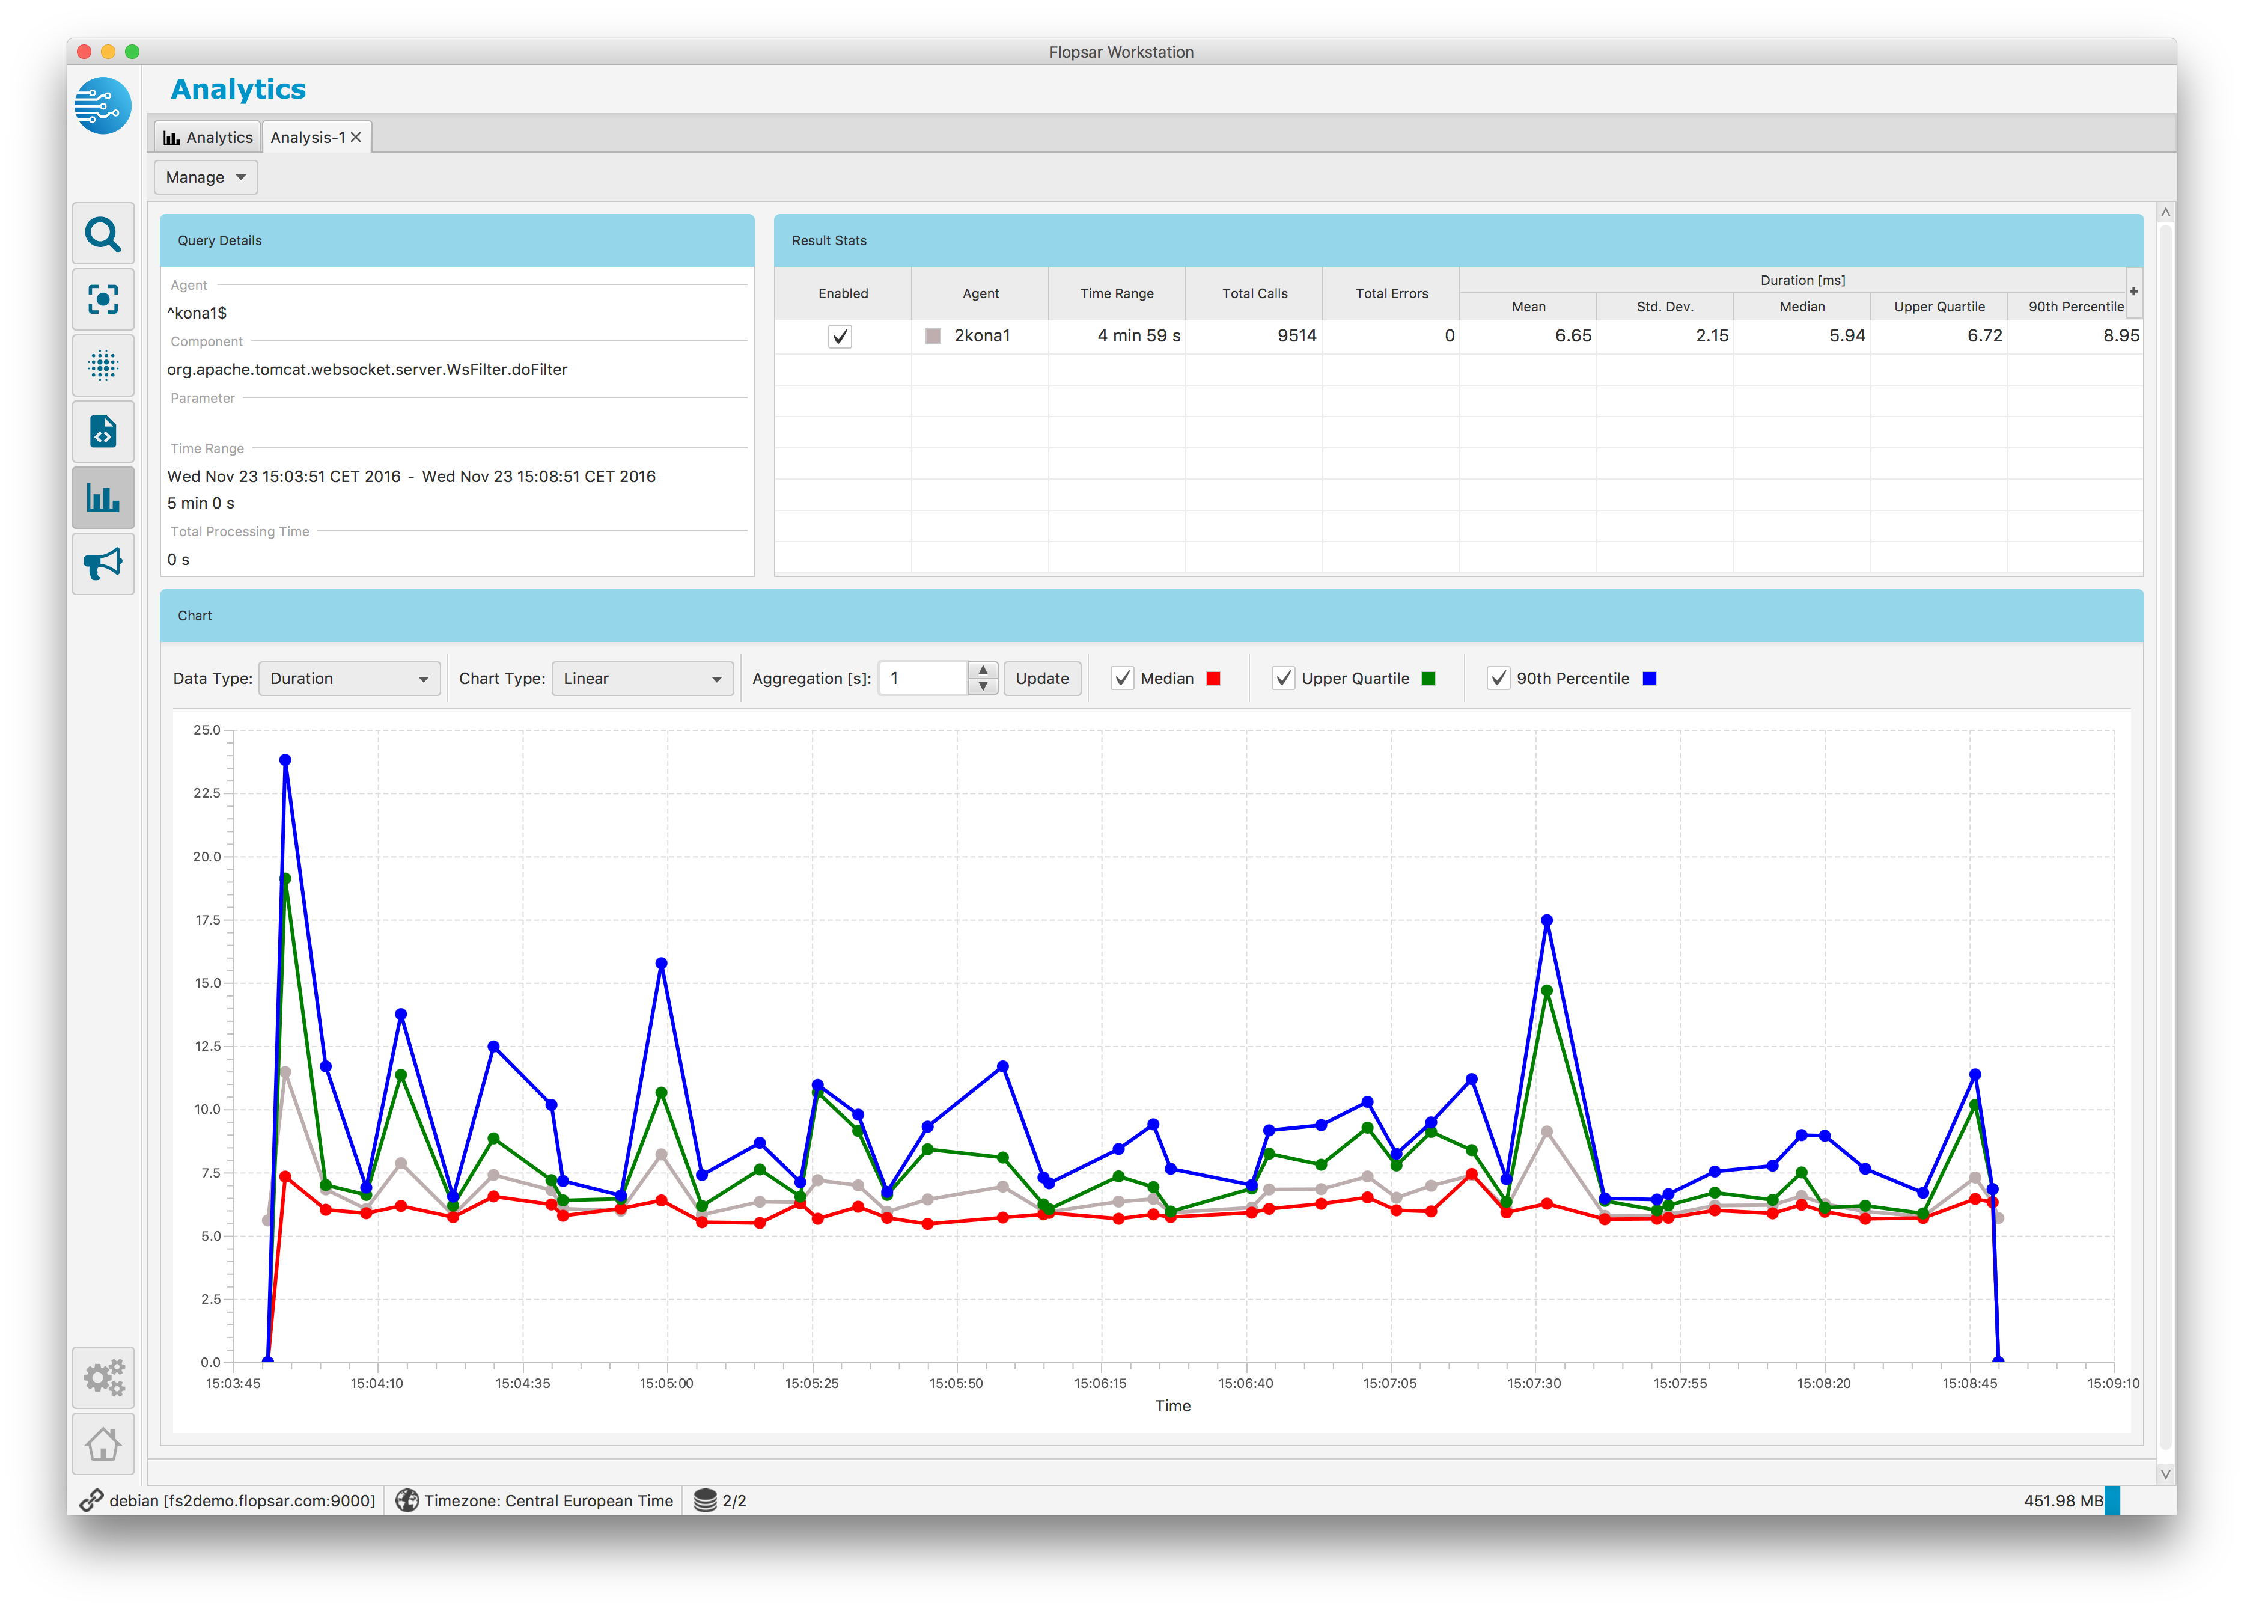Go to home via house icon
Screen dimensions: 2244x1611
point(103,1443)
